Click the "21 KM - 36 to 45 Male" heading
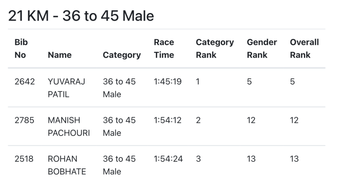 click(81, 16)
